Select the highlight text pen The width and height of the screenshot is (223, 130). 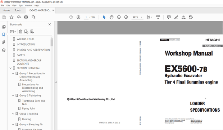click(x=176, y=17)
